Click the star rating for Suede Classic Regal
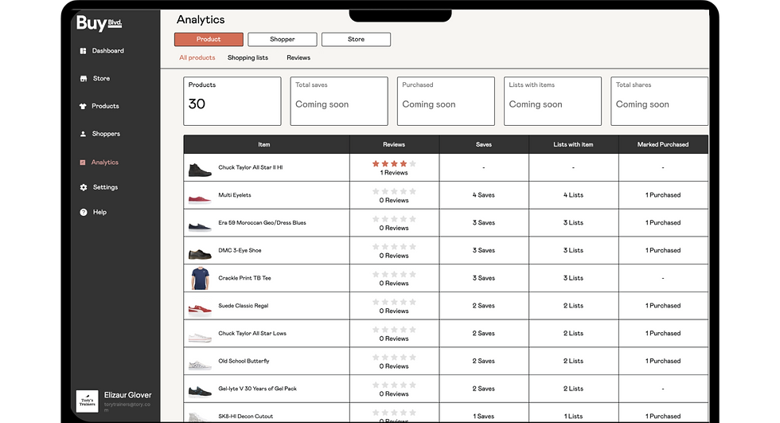Viewport: 780px width, 423px height. (394, 302)
